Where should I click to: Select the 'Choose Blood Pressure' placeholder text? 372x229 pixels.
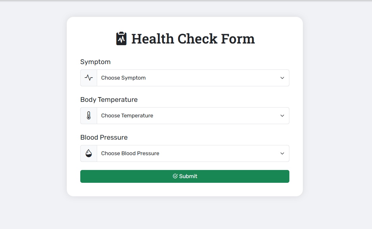[x=130, y=153]
